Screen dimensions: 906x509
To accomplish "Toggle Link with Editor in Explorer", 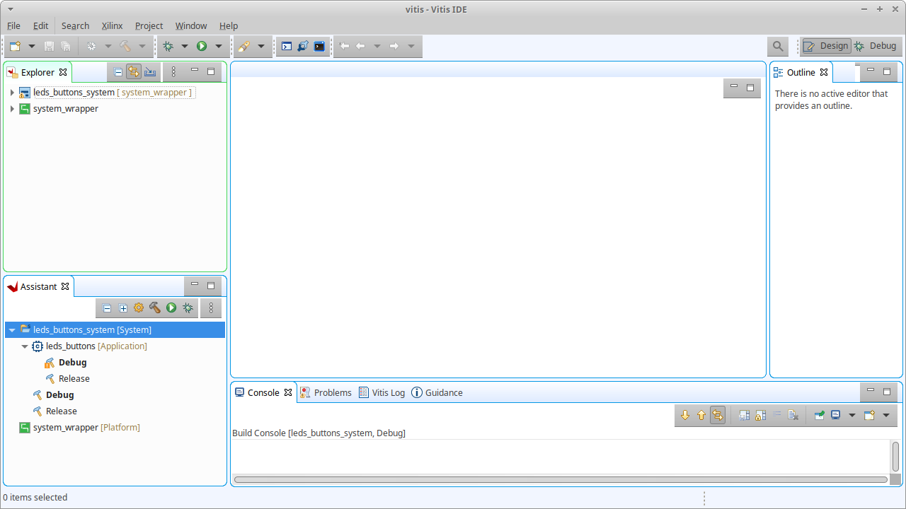I will [x=134, y=71].
